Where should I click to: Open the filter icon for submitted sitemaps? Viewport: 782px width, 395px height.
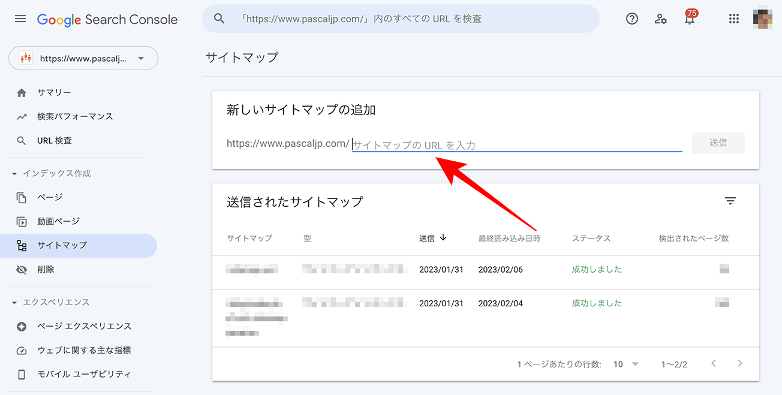click(x=730, y=201)
